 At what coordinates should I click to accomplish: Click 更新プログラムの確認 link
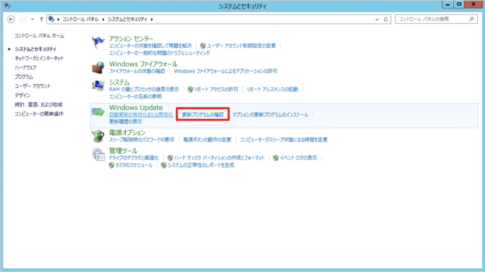click(x=203, y=115)
